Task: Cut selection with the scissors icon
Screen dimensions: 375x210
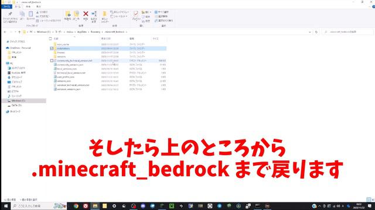Action: tap(37, 12)
